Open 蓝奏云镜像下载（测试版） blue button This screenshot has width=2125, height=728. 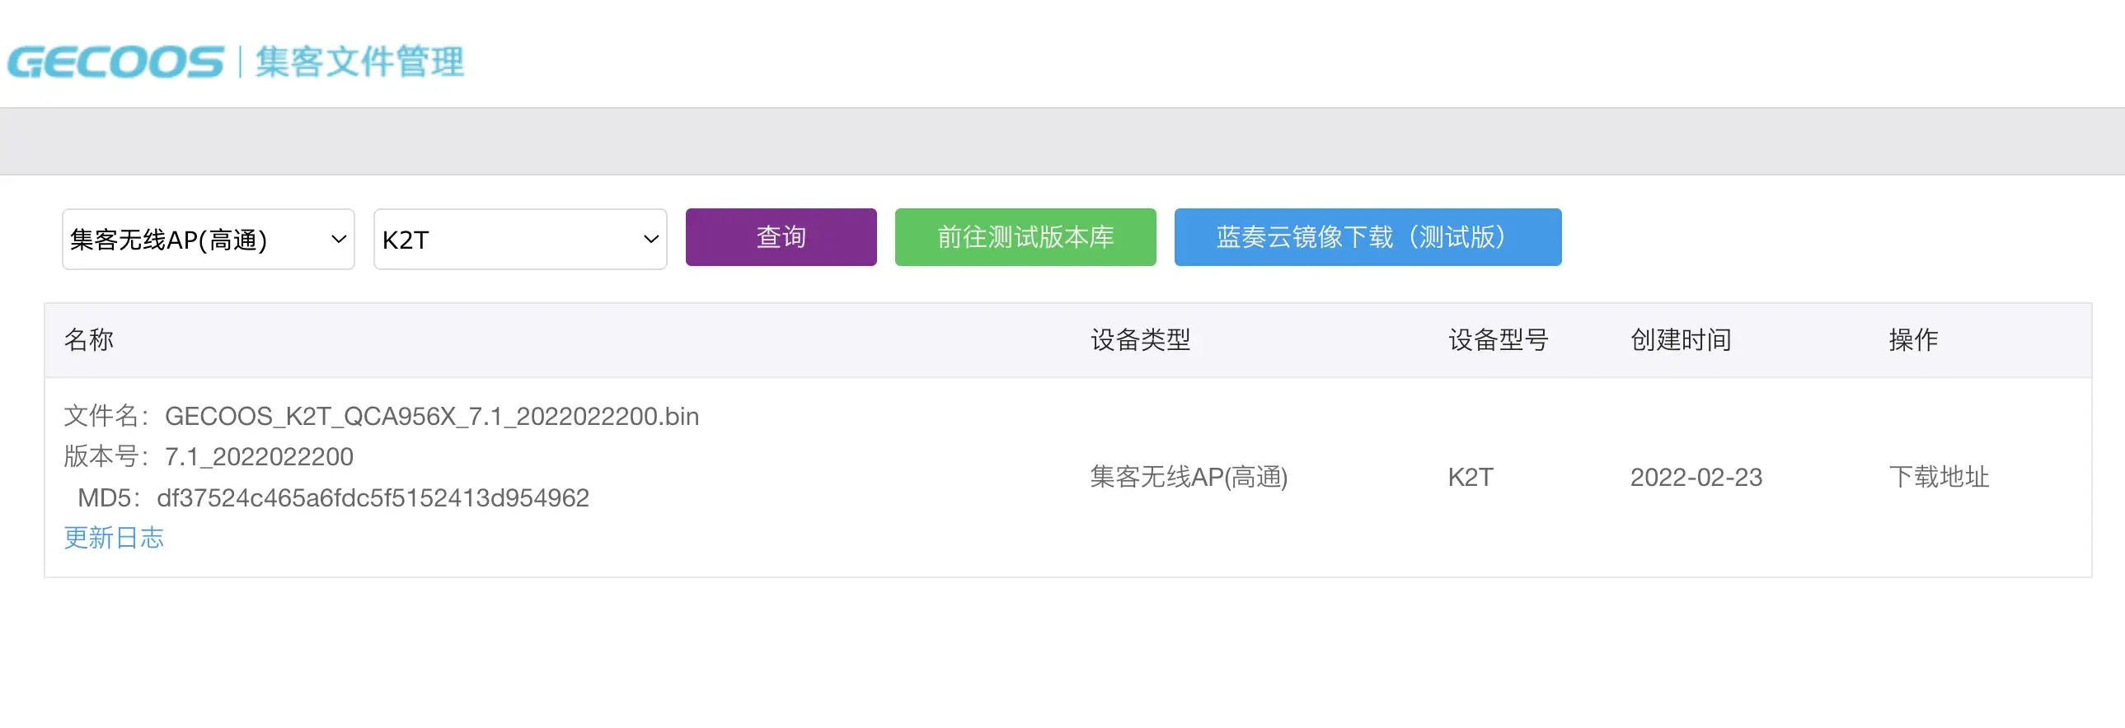pyautogui.click(x=1367, y=237)
